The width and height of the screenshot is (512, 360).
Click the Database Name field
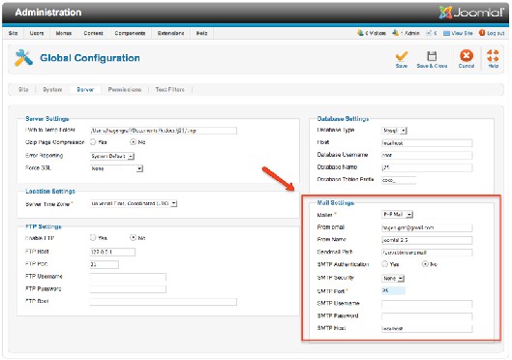pos(427,167)
